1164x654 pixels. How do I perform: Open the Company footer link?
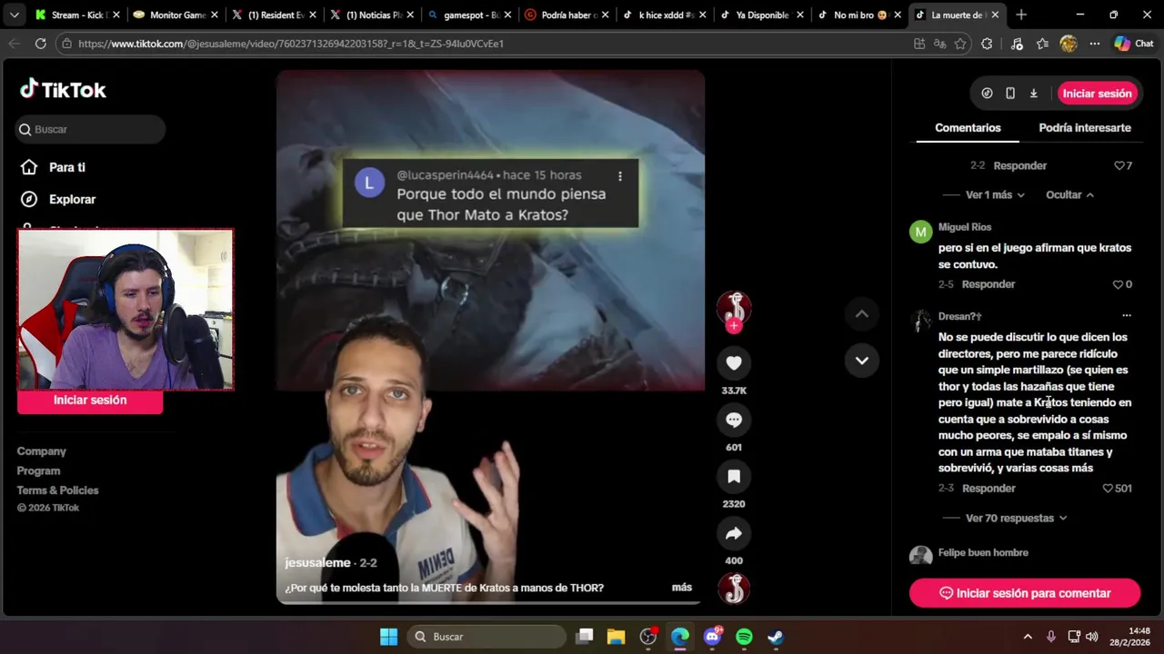click(41, 451)
